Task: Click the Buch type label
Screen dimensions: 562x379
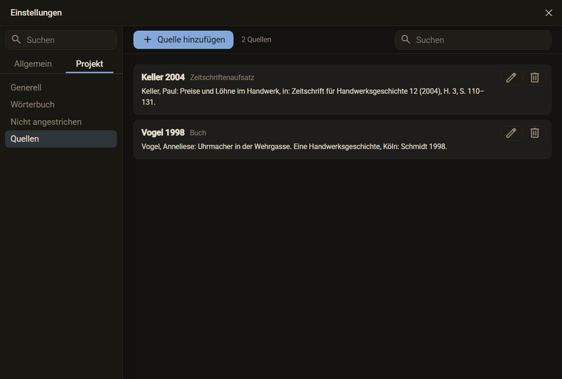Action: click(x=198, y=133)
